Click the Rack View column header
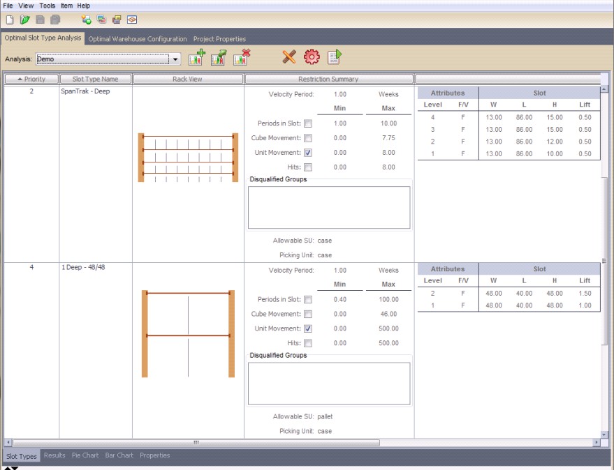The image size is (614, 470). (188, 79)
